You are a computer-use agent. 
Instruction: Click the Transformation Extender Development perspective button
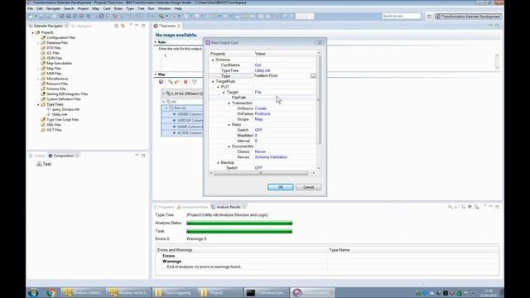coord(468,17)
